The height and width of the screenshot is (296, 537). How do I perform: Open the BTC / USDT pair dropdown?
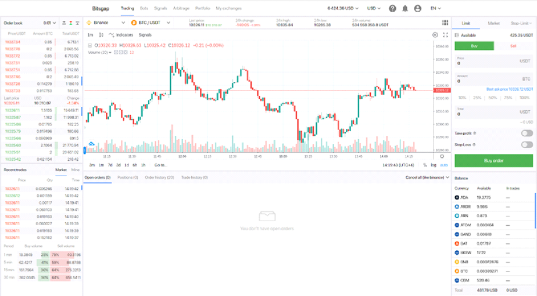coord(151,23)
